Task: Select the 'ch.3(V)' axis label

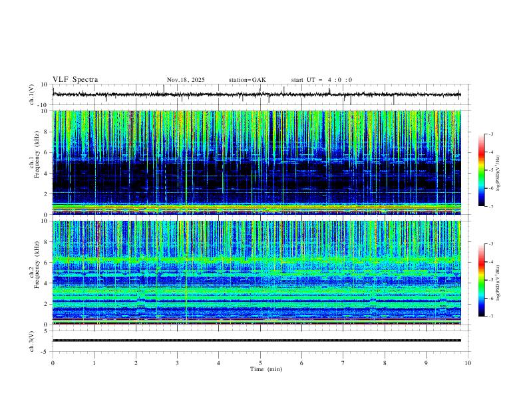Action: 32,341
